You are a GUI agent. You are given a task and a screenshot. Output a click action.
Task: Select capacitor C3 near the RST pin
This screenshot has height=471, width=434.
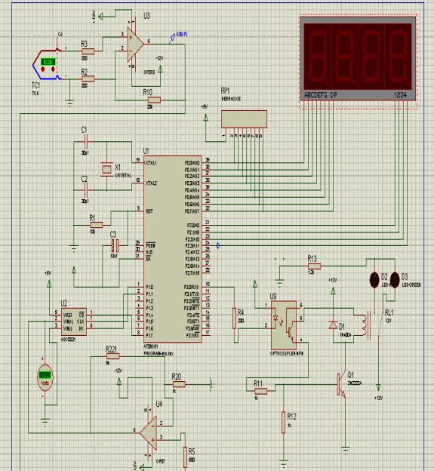click(x=115, y=246)
